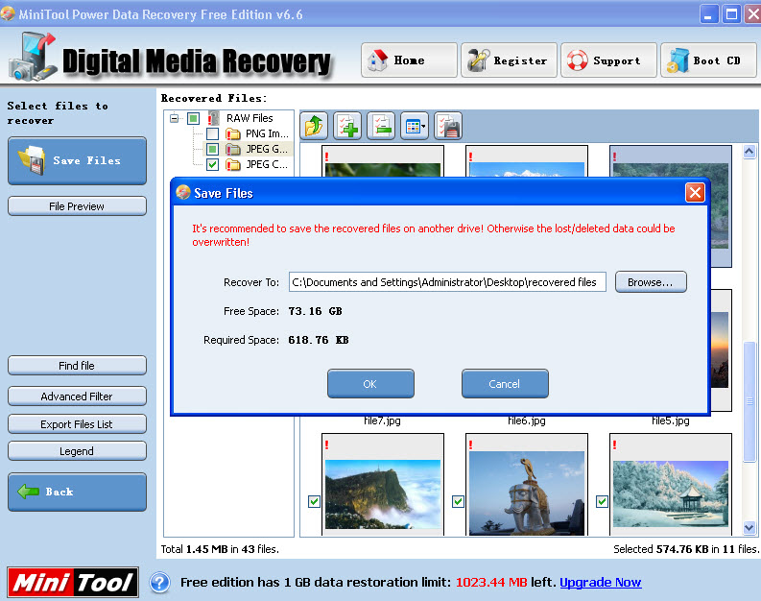Screen dimensions: 761x601
Task: Click the MiniTool app icon in title bar
Action: pos(8,13)
